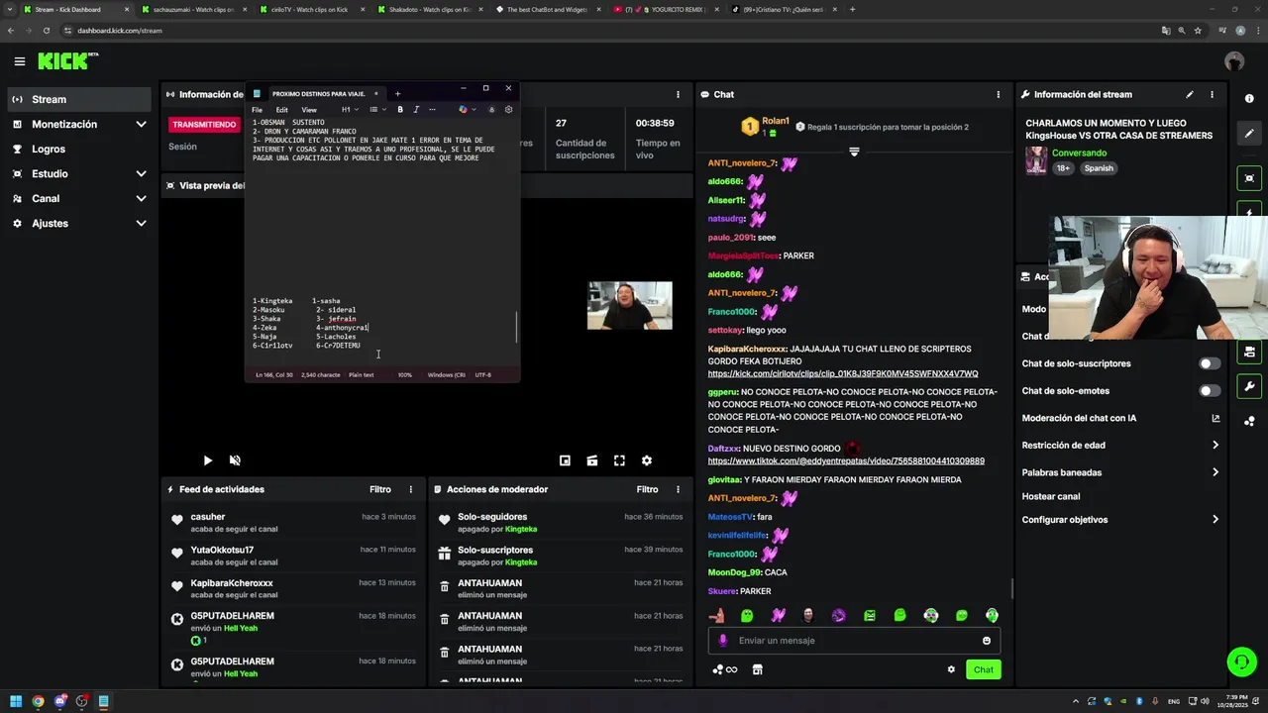Toggle Chat de solo-suscriptores switch

coord(1210,363)
